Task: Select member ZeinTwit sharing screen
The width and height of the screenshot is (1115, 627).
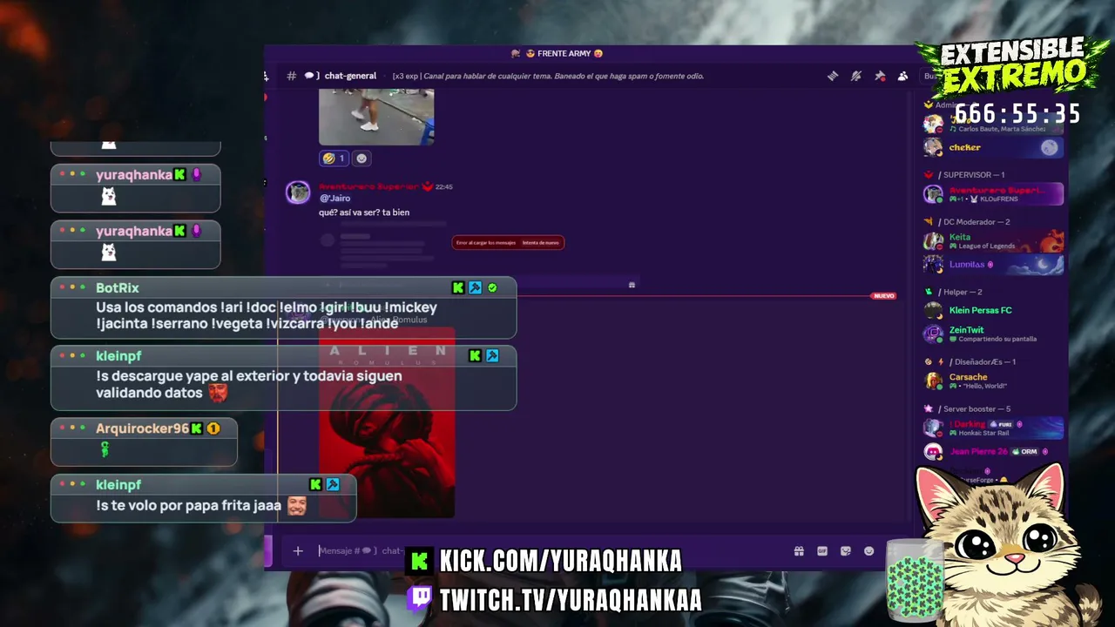Action: 994,334
